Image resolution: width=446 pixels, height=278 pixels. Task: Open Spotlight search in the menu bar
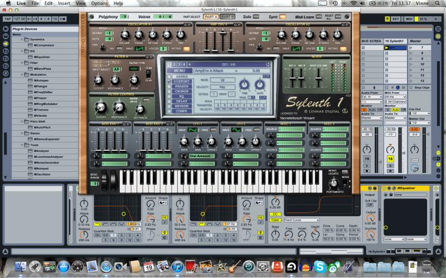[437, 3]
